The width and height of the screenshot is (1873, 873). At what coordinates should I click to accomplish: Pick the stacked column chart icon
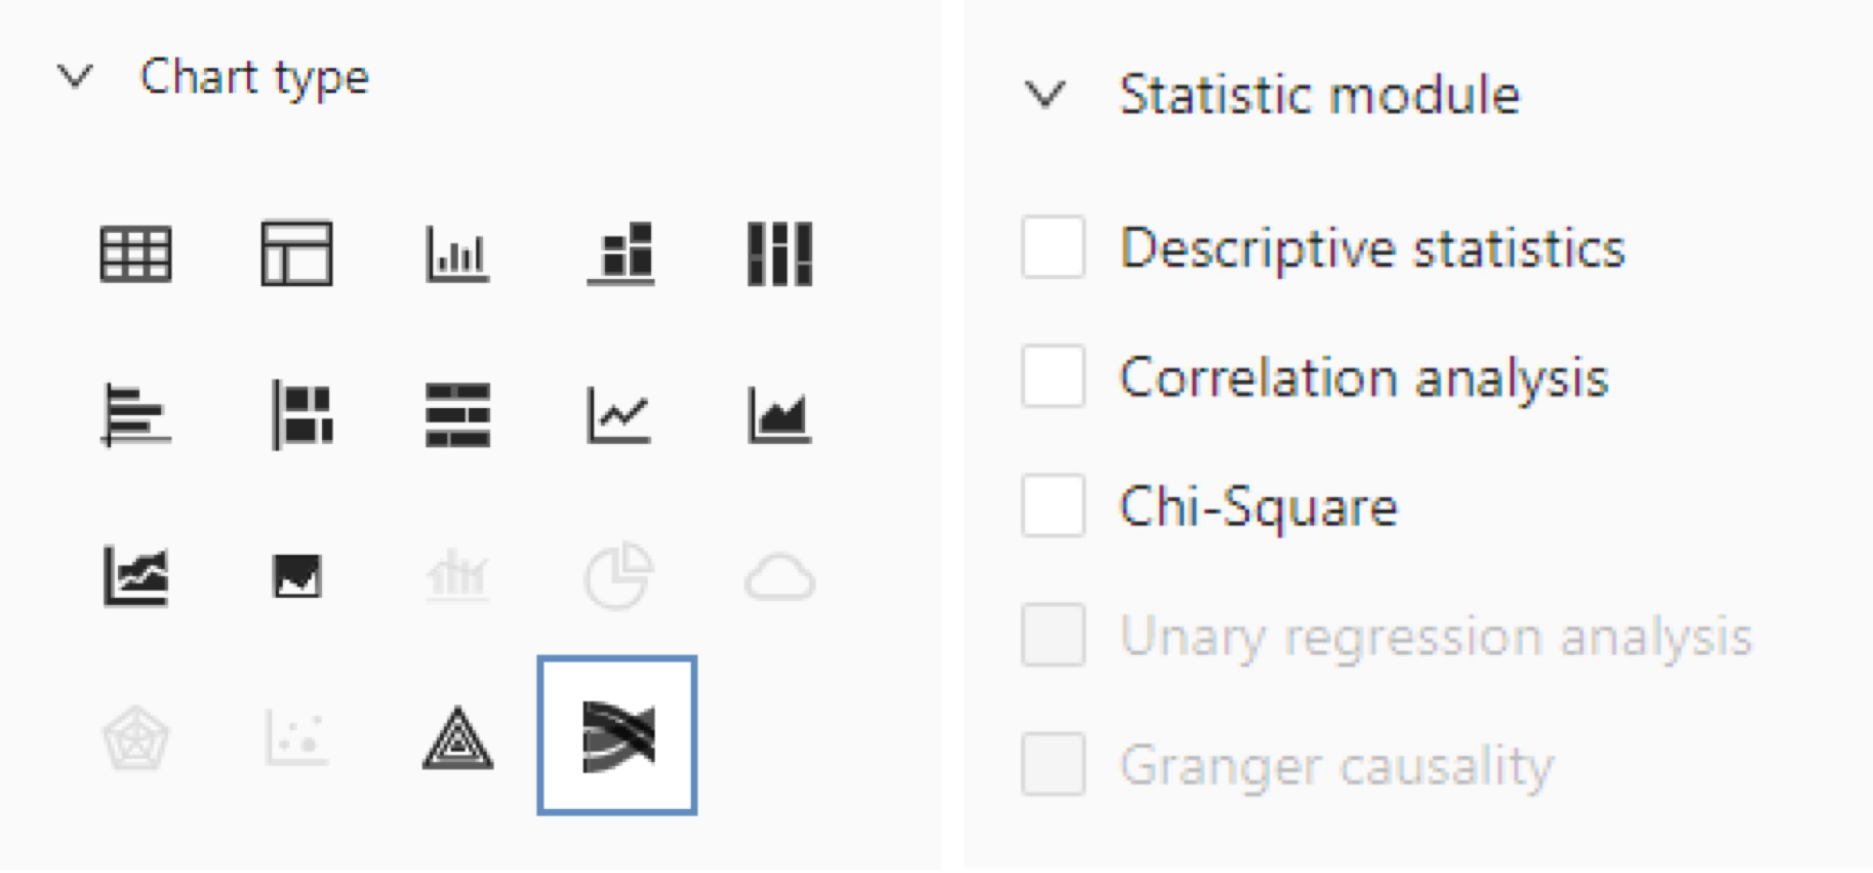tap(620, 254)
